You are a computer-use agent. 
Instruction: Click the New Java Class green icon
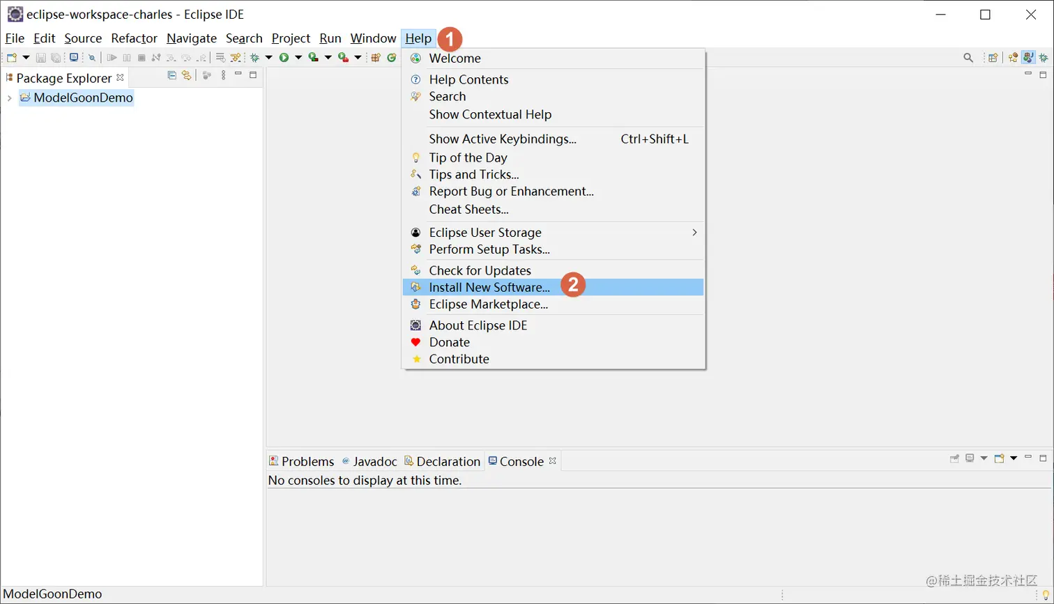(x=392, y=58)
